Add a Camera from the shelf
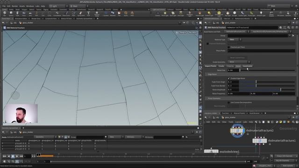Image resolution: width=299 pixels, height=168 pixels. (157, 14)
